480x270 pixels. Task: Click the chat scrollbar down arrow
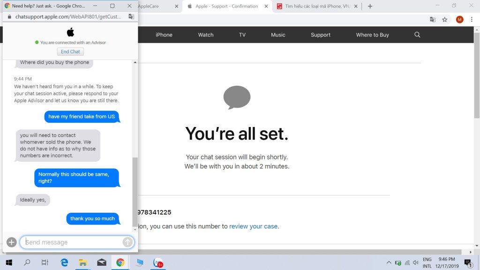coord(135,229)
